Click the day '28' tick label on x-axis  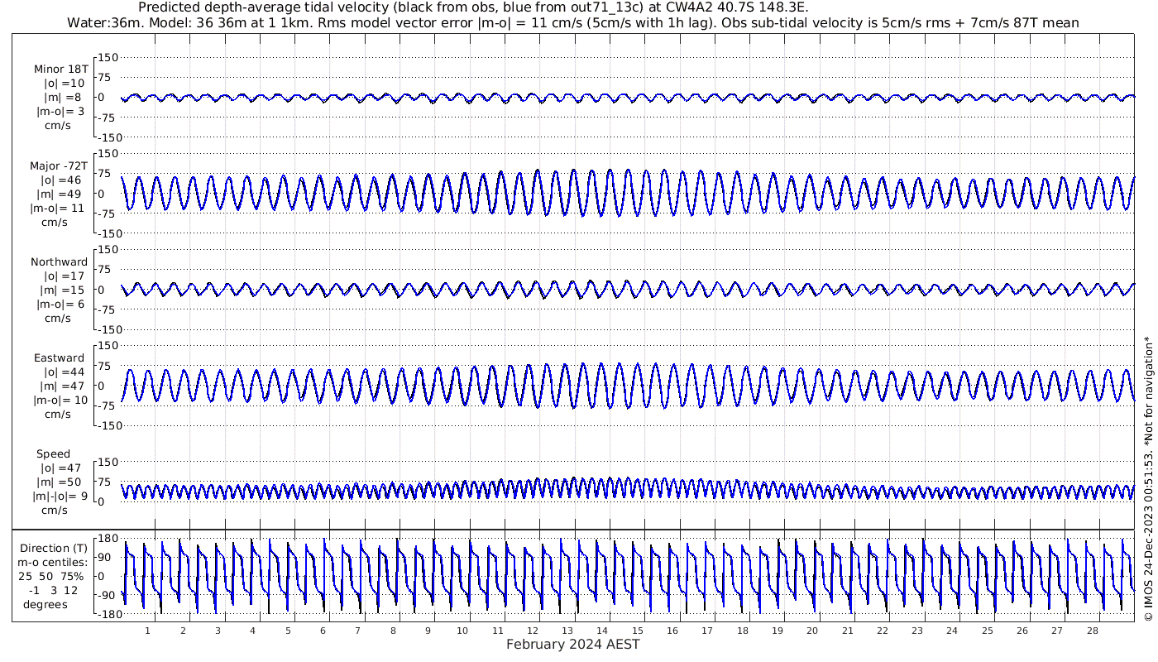click(x=1093, y=631)
